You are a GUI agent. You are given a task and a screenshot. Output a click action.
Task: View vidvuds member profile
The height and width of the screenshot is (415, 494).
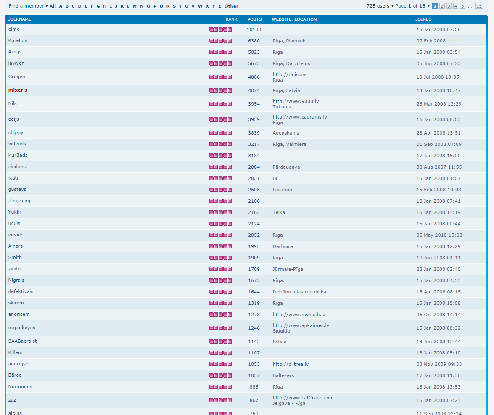click(x=17, y=144)
